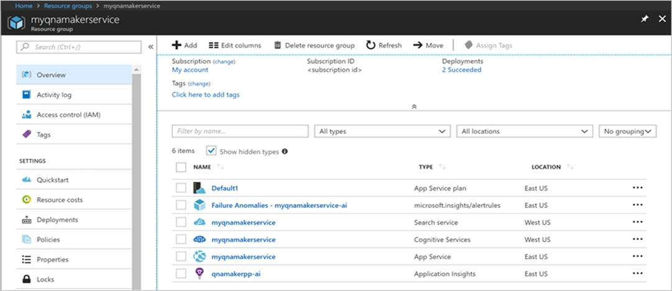
Task: Click the Application Insights lightbulb icon
Action: click(x=200, y=274)
